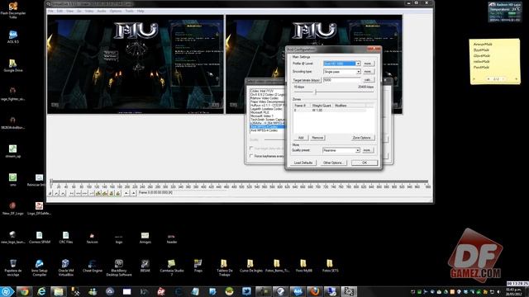Open Correos SPAM desktop file
Viewport: 529px width, 297px height.
click(x=40, y=238)
